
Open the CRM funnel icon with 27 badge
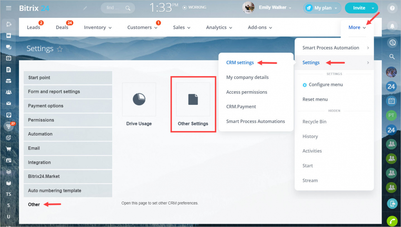8,126
